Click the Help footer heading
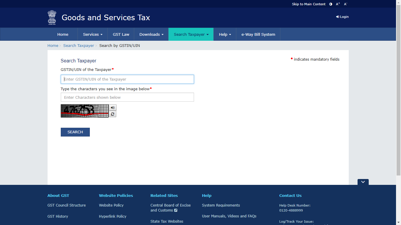The width and height of the screenshot is (401, 225). pyautogui.click(x=207, y=195)
